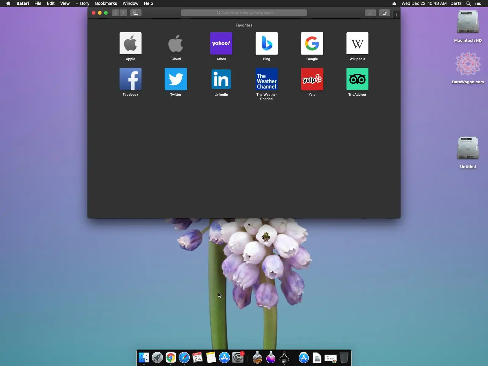Show the Safari sidebar
The height and width of the screenshot is (366, 488).
pos(136,13)
